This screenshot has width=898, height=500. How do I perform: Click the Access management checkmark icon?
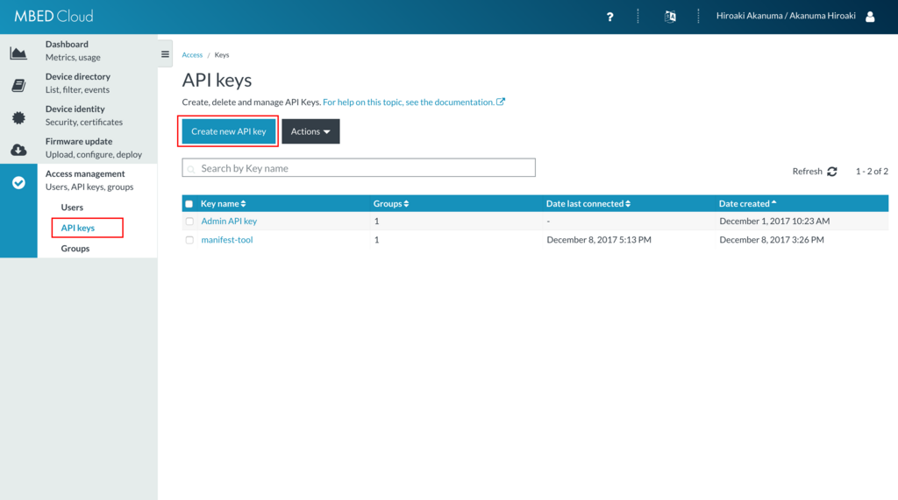pos(19,182)
